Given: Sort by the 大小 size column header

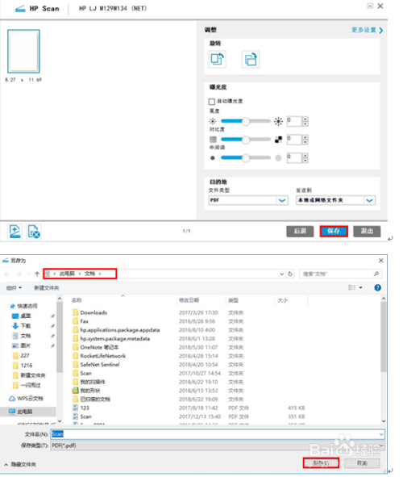Looking at the screenshot, I should [282, 300].
